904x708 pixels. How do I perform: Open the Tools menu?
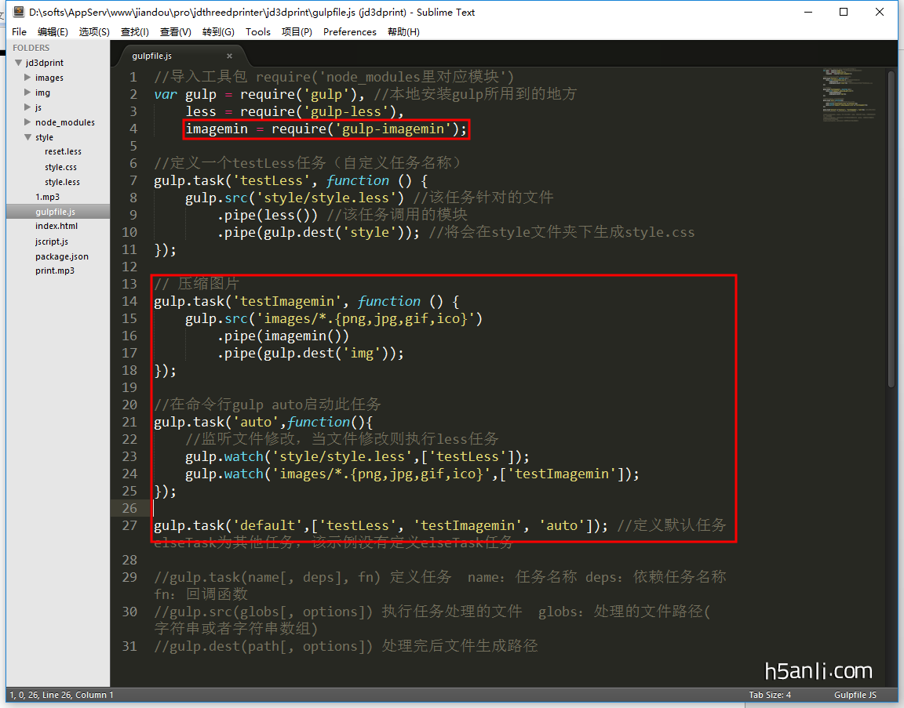click(257, 31)
